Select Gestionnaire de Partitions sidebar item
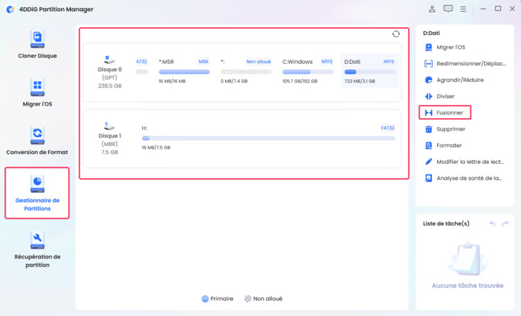Image resolution: width=521 pixels, height=316 pixels. 38,193
